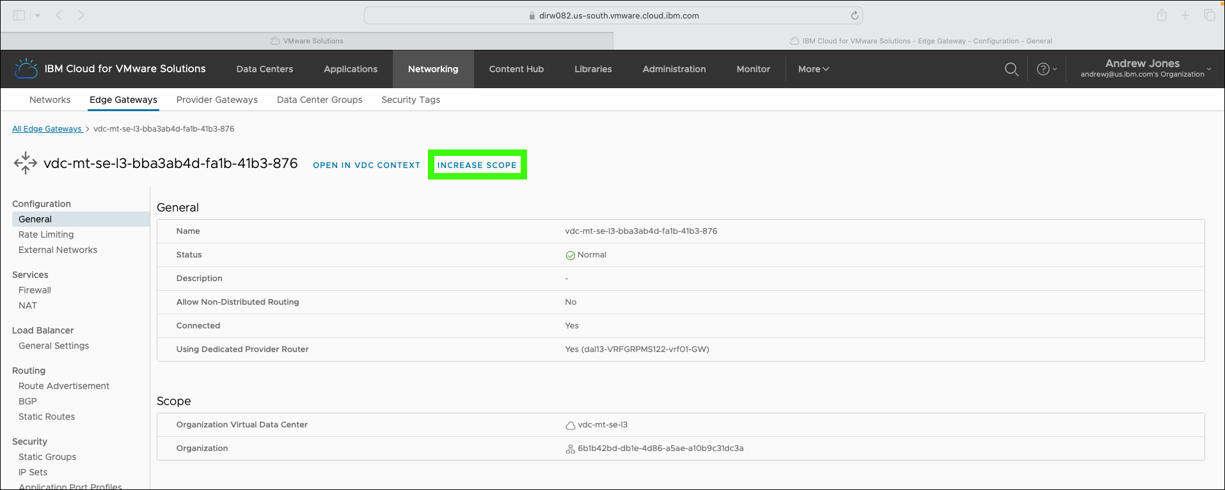
Task: Open Static Groups under Security
Action: (x=47, y=457)
